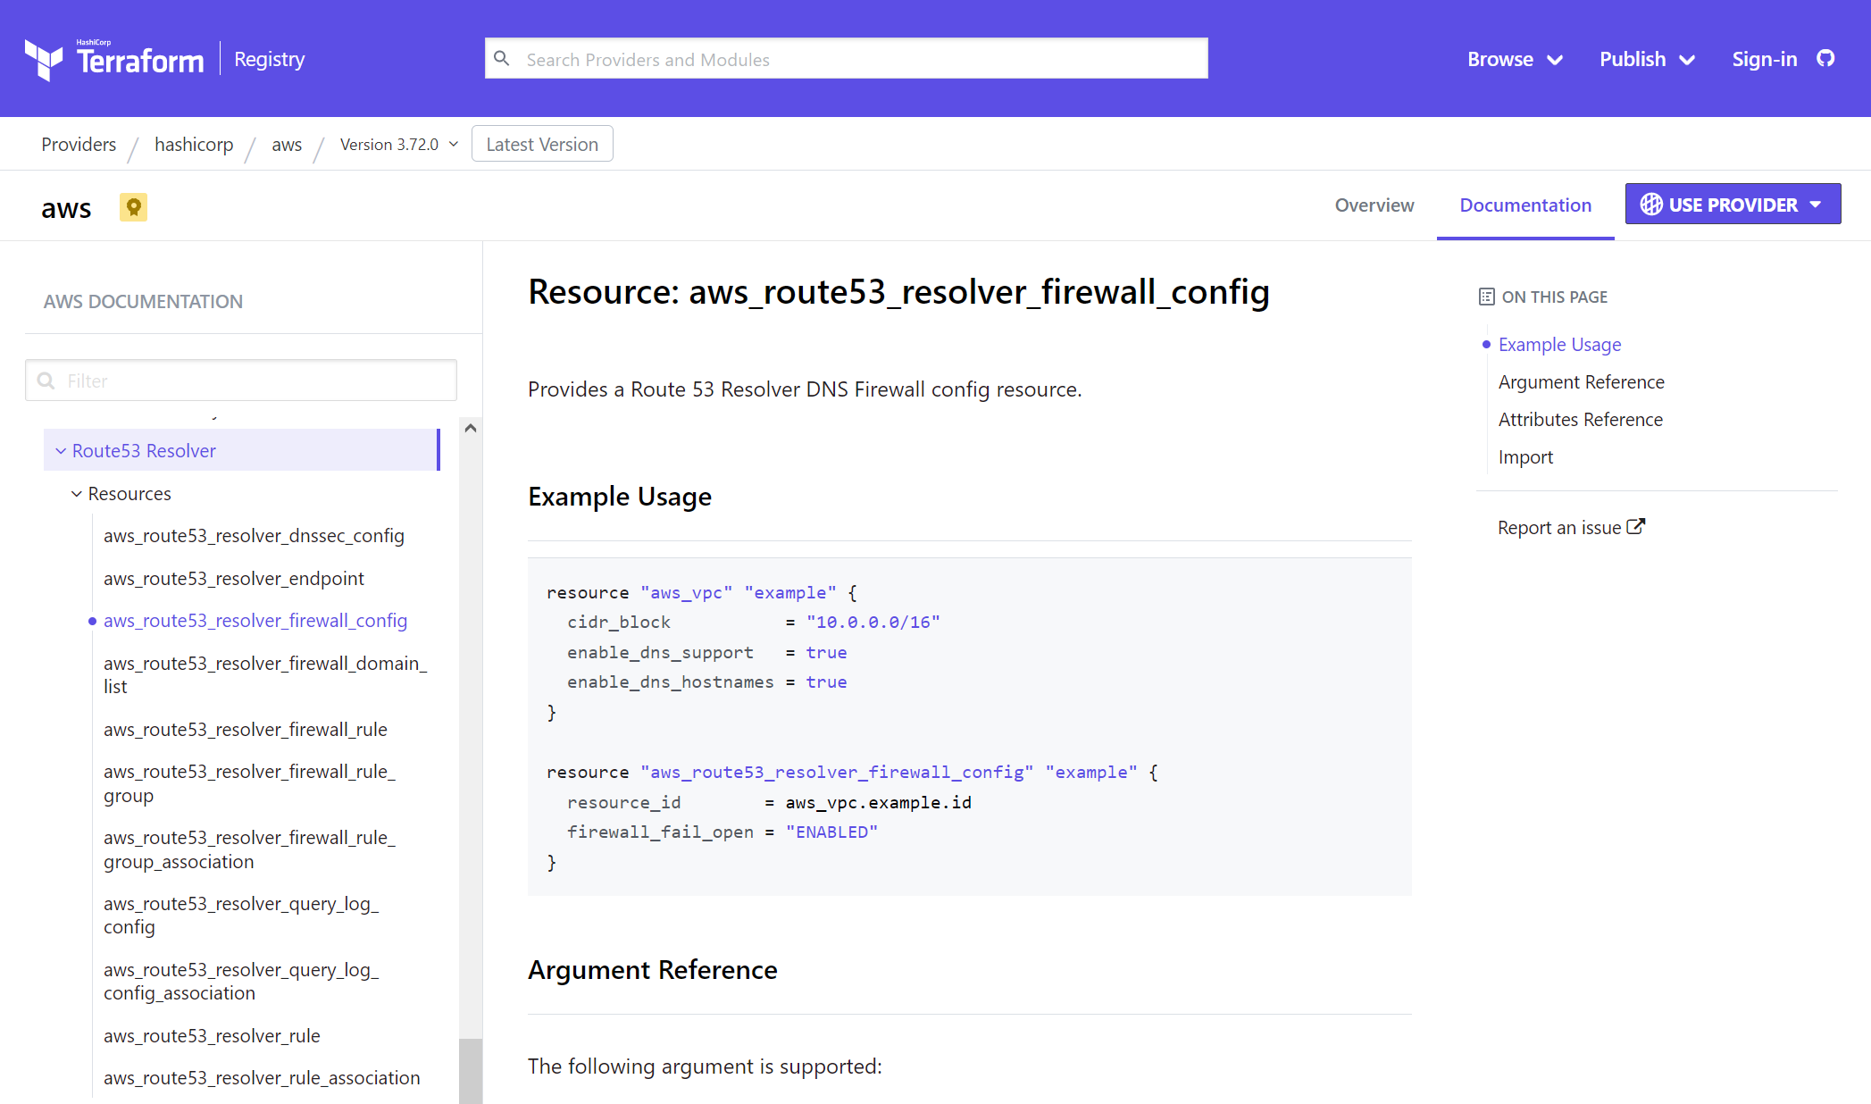Click aws_vpc.example.id in code block
The height and width of the screenshot is (1104, 1871).
[x=878, y=802]
